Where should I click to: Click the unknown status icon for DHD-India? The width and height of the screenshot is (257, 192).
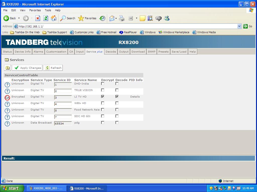click(7, 85)
